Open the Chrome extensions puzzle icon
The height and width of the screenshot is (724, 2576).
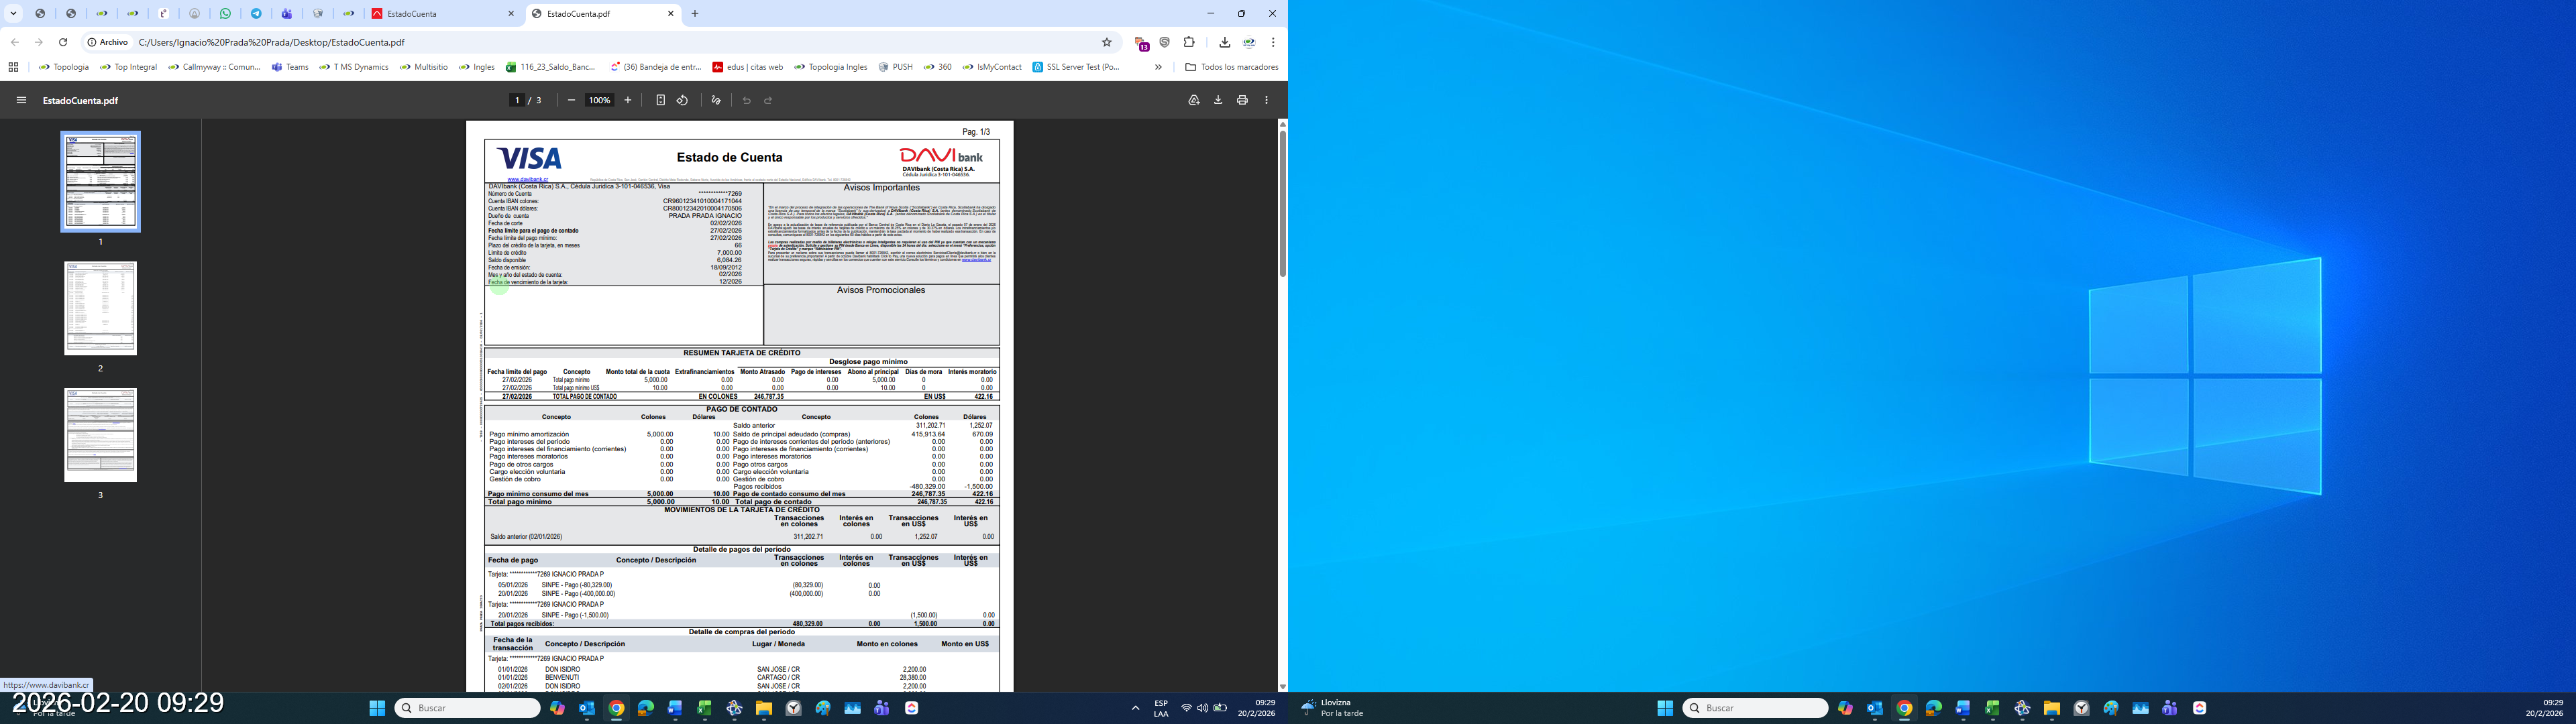coord(1189,42)
